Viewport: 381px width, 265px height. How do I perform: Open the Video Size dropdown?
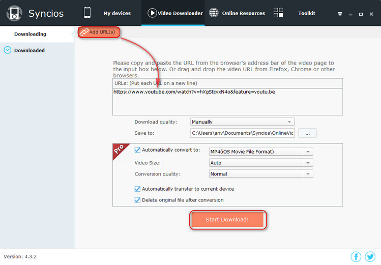(x=261, y=163)
